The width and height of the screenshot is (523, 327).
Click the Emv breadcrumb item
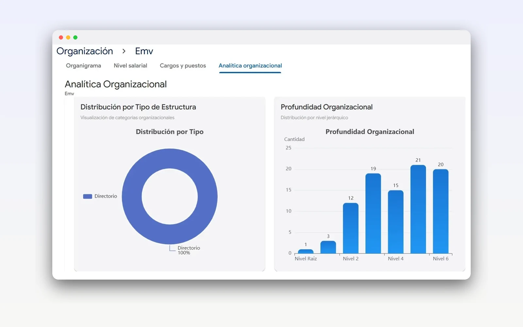point(144,51)
